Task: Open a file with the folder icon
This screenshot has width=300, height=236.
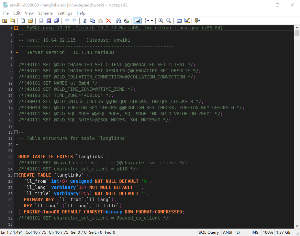Action: coord(31,20)
